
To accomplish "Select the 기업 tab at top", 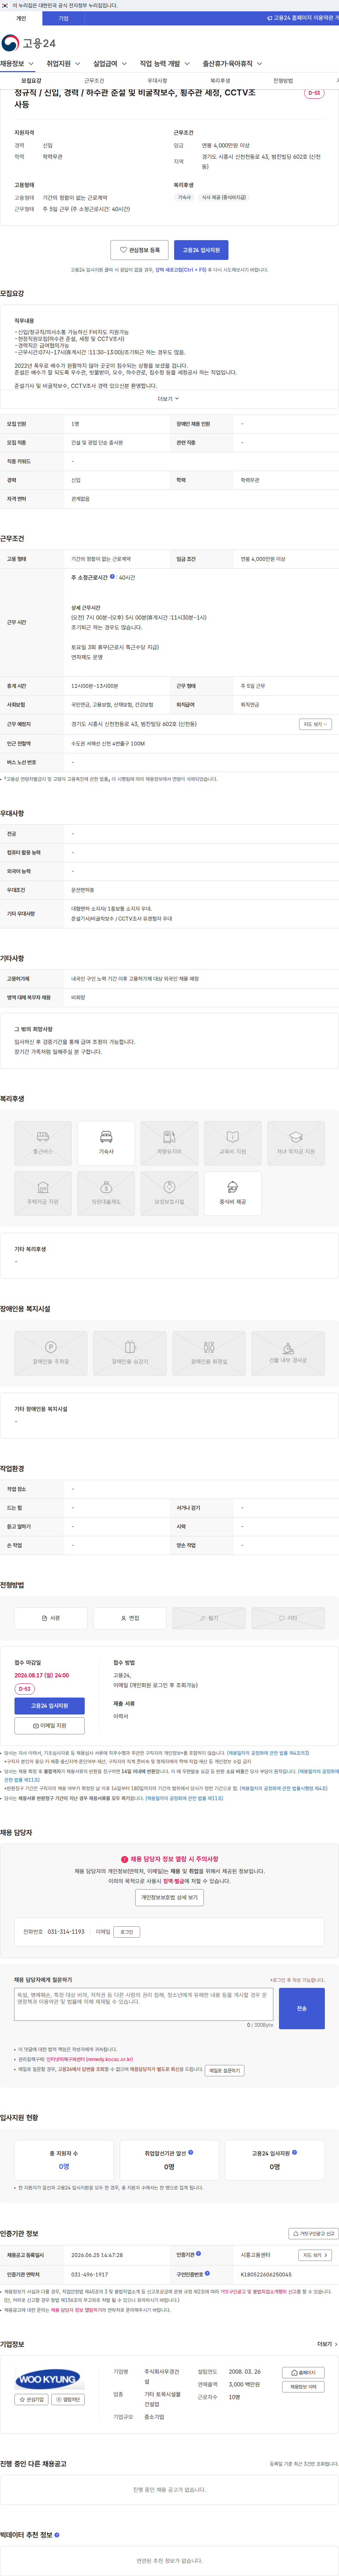I will [64, 18].
